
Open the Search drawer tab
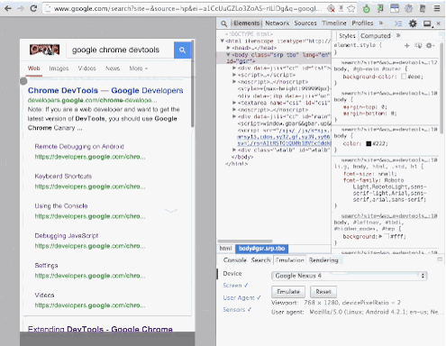260,260
